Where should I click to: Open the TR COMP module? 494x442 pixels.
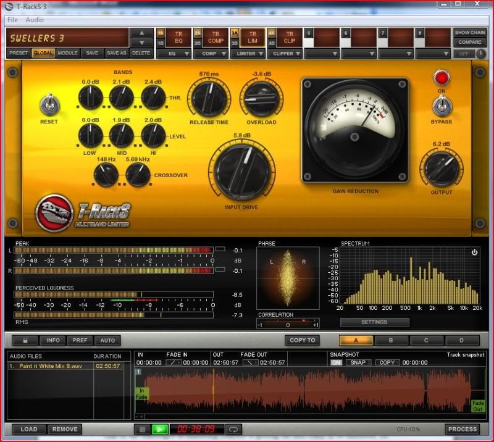216,38
